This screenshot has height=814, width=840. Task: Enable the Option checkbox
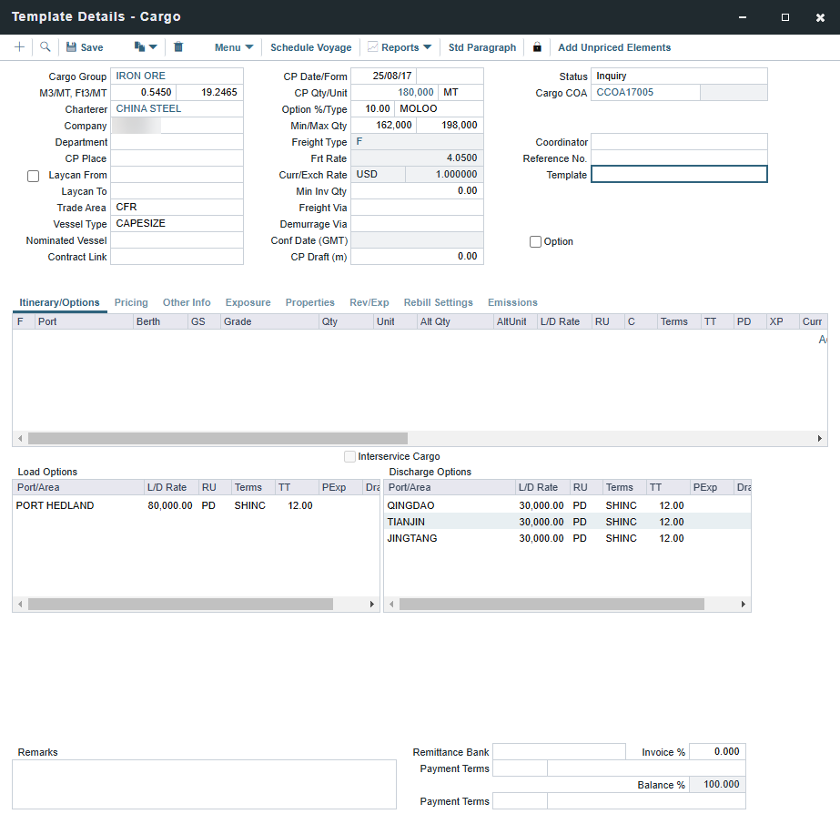[x=536, y=242]
